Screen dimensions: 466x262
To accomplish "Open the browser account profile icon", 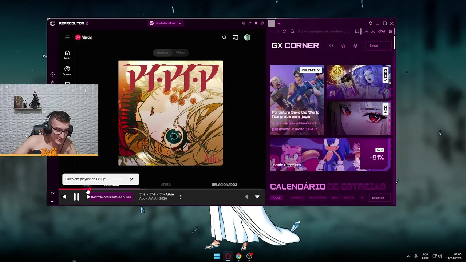I will click(366, 32).
